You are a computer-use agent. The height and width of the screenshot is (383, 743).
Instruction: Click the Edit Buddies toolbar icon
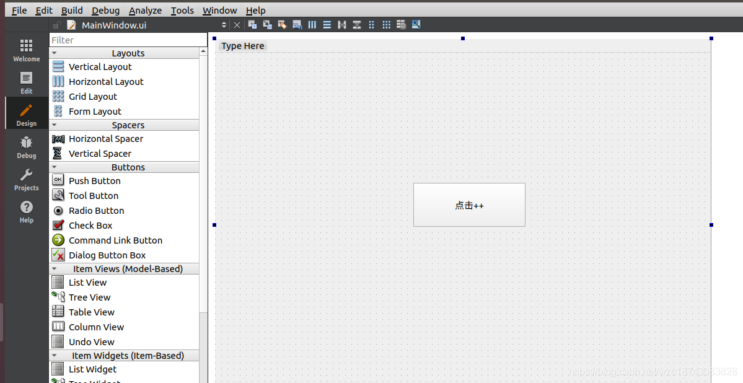(x=283, y=25)
